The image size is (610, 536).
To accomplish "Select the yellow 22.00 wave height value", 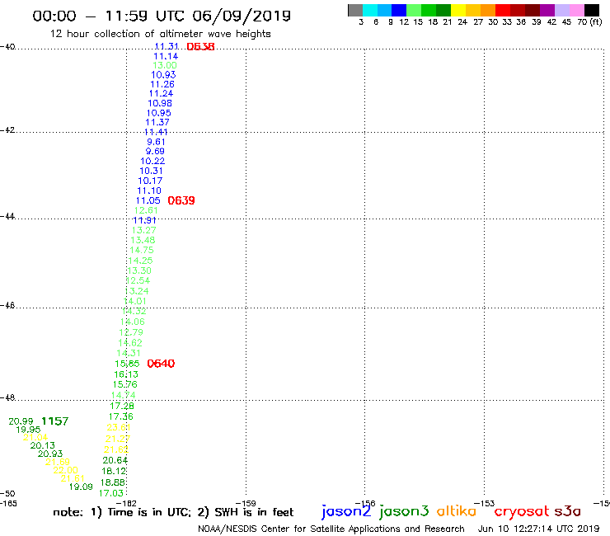I will [66, 470].
